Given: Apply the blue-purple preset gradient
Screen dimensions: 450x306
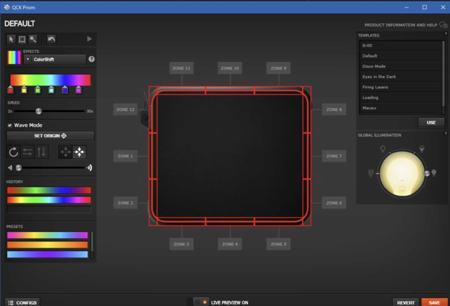Looking at the screenshot, I should (x=47, y=254).
